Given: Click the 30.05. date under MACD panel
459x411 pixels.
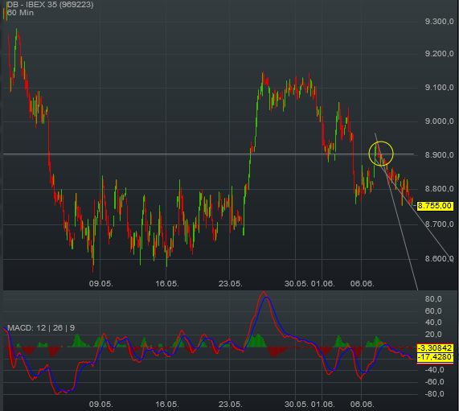Looking at the screenshot, I should tap(297, 405).
